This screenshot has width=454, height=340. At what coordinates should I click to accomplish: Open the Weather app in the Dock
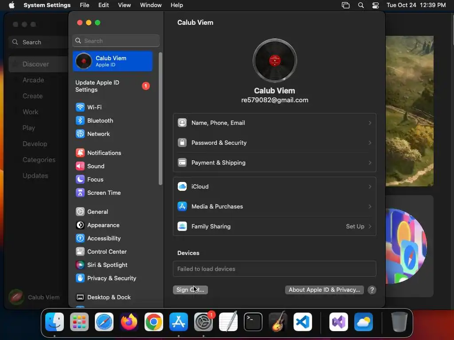pyautogui.click(x=364, y=322)
